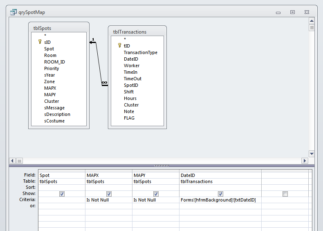Select asterisk in tblSpots field list
This screenshot has width=323, height=231.
click(x=45, y=36)
